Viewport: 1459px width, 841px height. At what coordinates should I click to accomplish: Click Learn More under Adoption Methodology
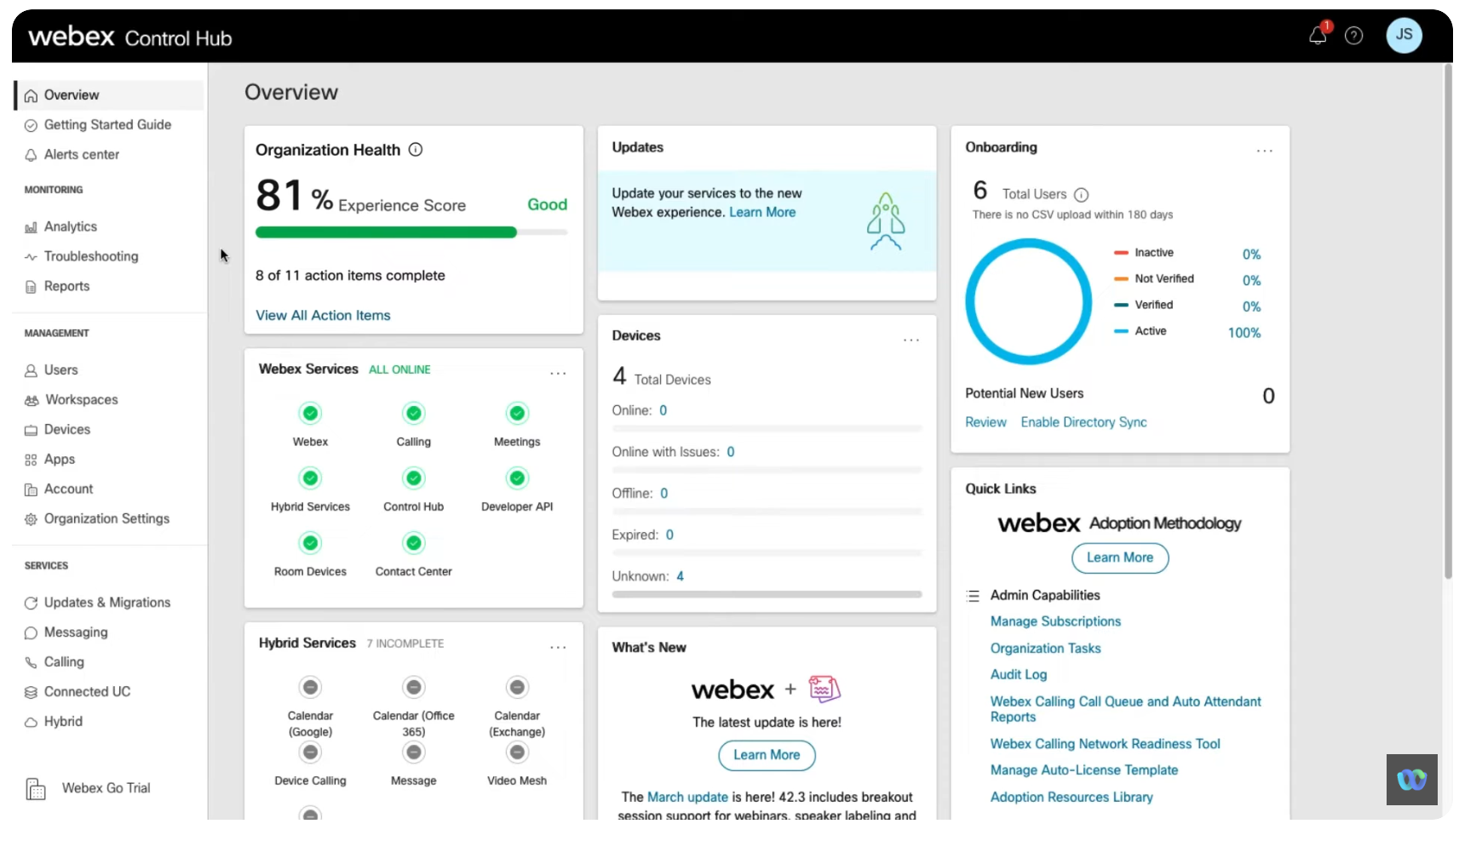click(x=1119, y=558)
